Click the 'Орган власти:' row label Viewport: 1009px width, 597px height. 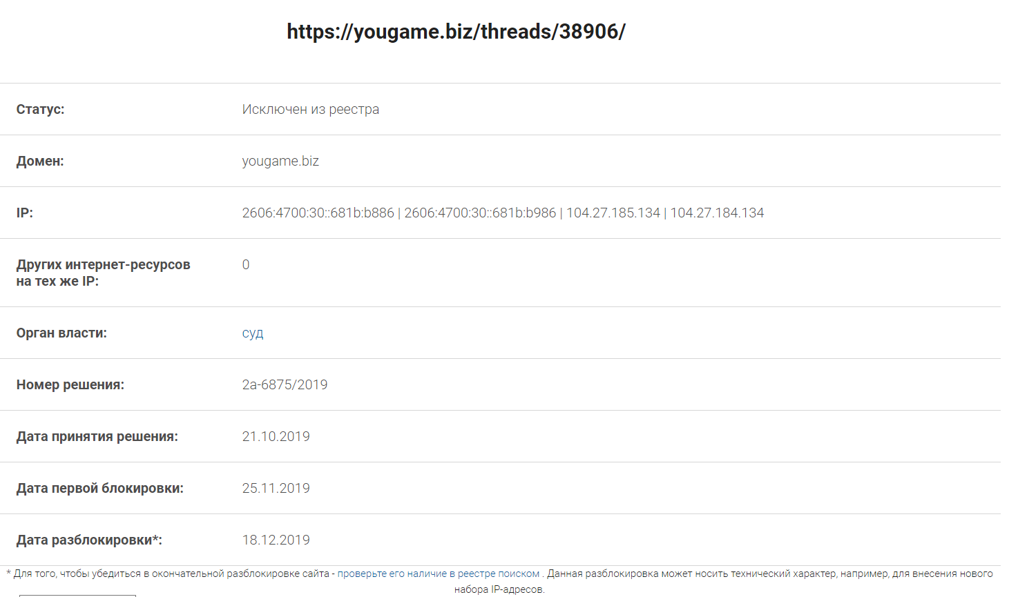(x=61, y=333)
